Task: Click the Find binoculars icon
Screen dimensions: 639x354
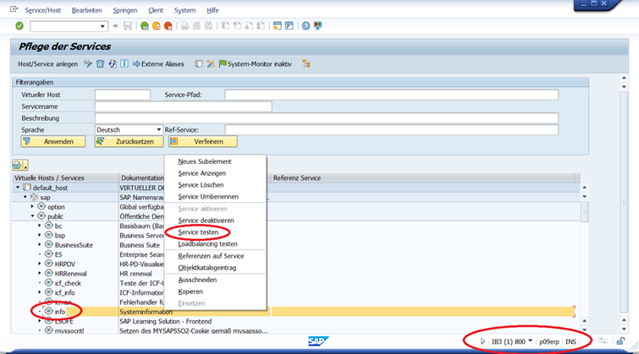Action: [x=197, y=26]
